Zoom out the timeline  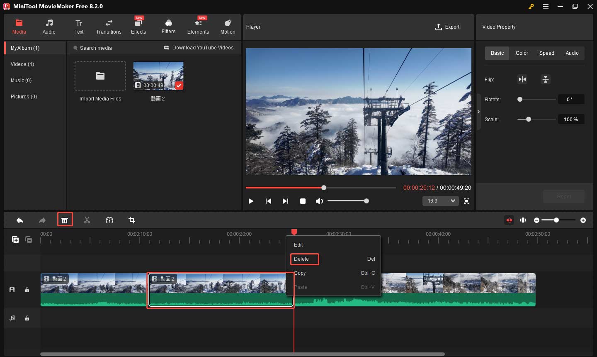point(536,220)
